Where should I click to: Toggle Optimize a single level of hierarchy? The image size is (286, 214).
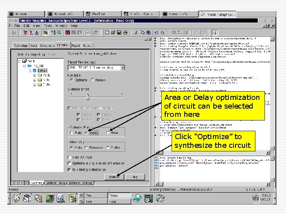69,163
